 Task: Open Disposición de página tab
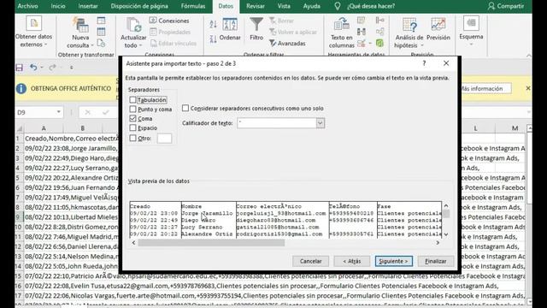click(x=139, y=6)
